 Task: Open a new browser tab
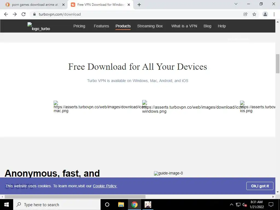tap(139, 5)
